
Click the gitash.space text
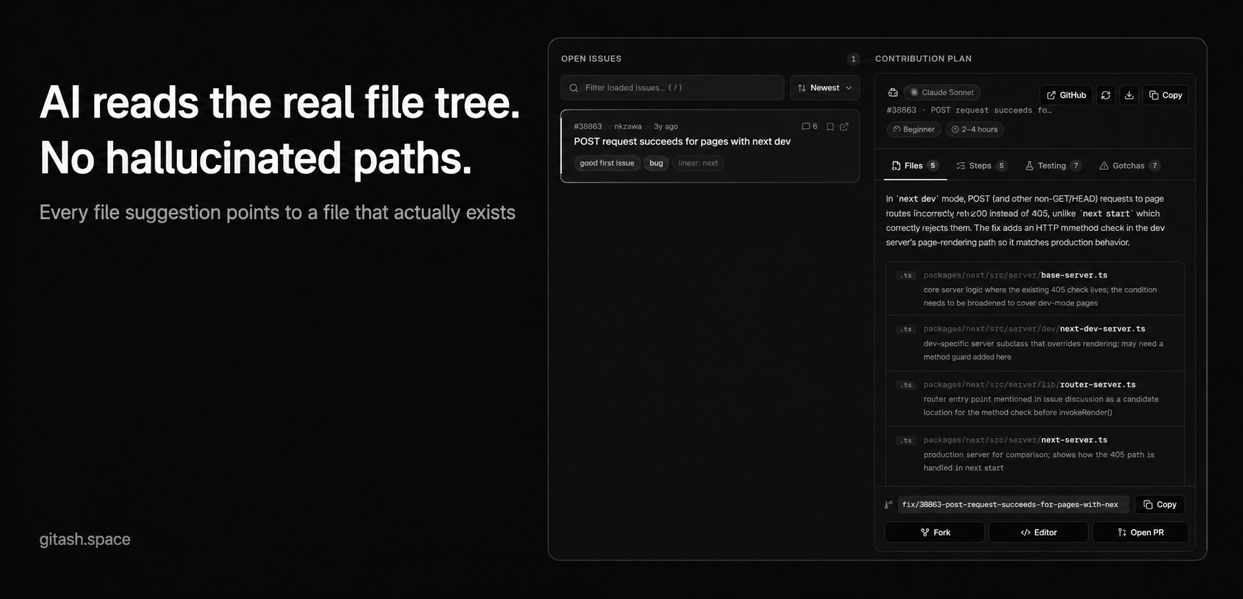pos(85,539)
